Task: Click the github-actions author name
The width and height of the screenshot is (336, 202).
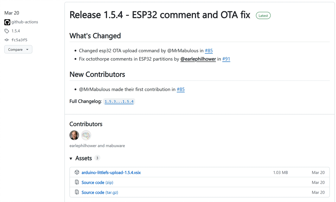Action: coord(25,22)
